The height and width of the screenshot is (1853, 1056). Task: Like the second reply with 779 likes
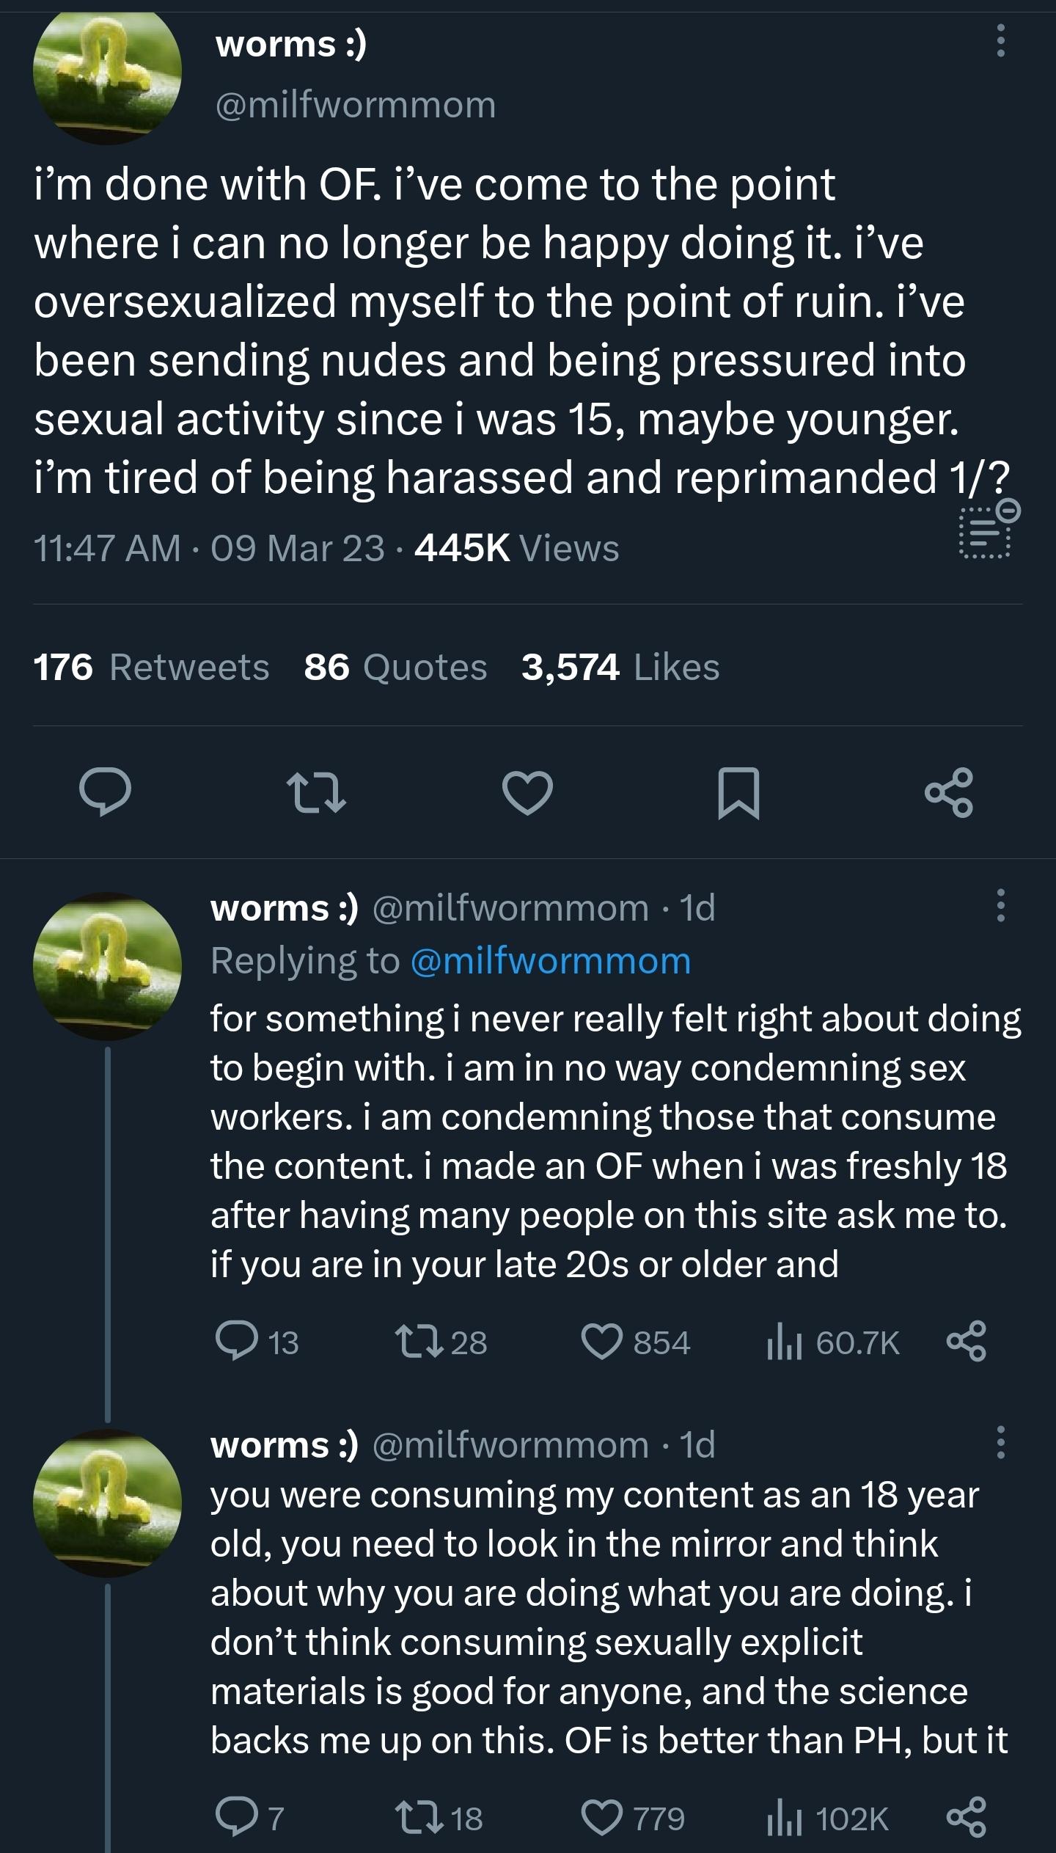point(602,1819)
